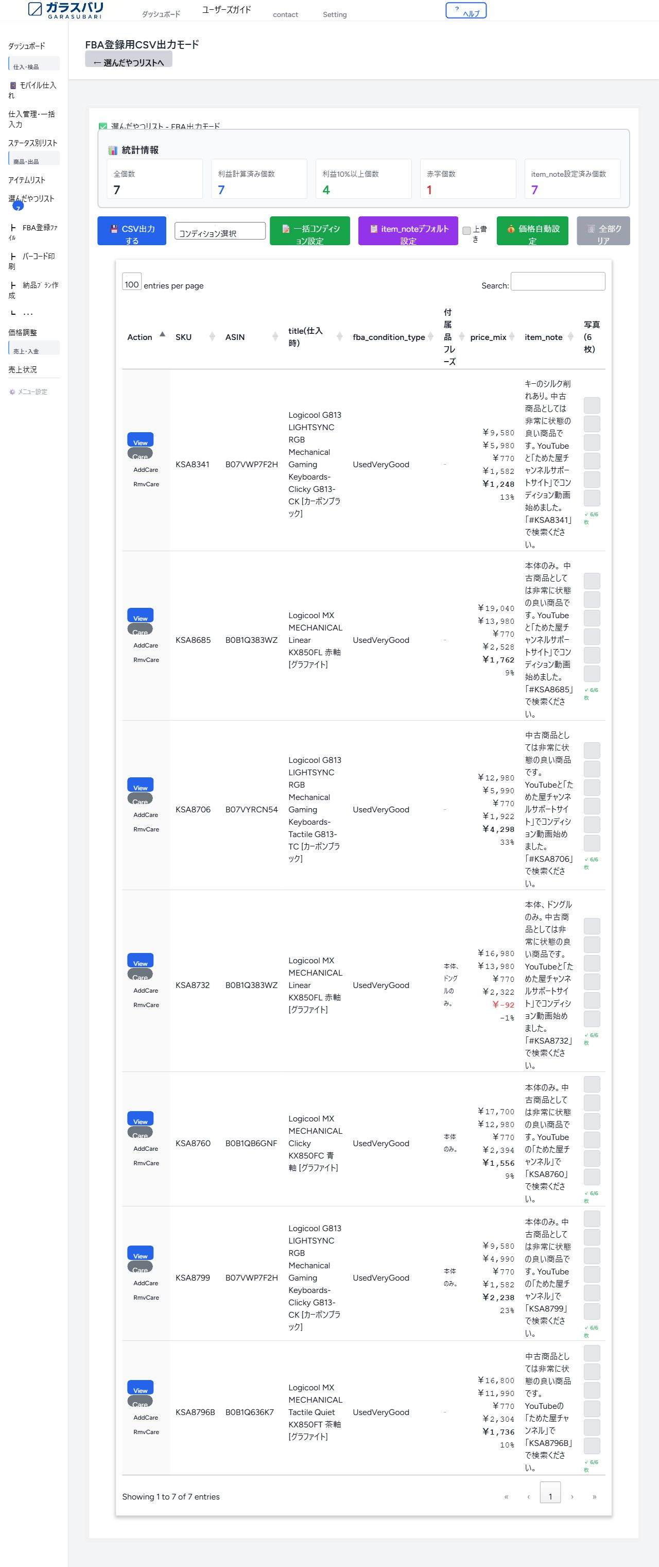Open ダッシュボード in the top navigation
Image resolution: width=659 pixels, height=1567 pixels.
[161, 14]
